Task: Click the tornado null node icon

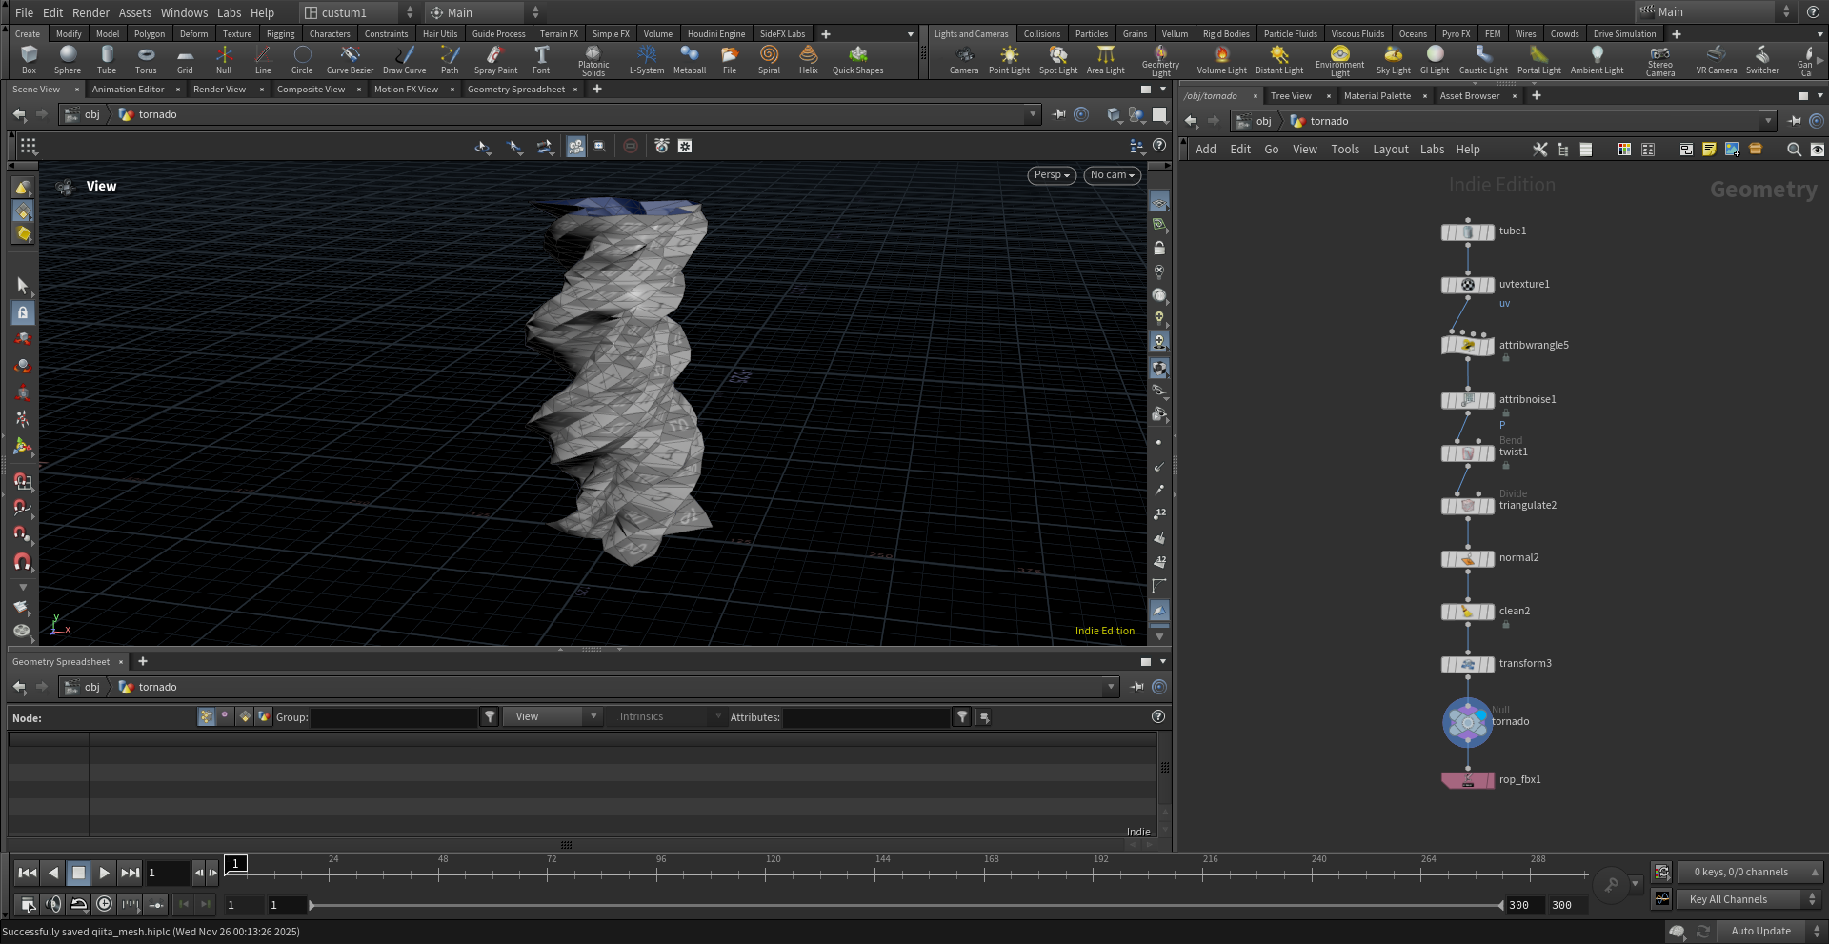Action: (1467, 722)
